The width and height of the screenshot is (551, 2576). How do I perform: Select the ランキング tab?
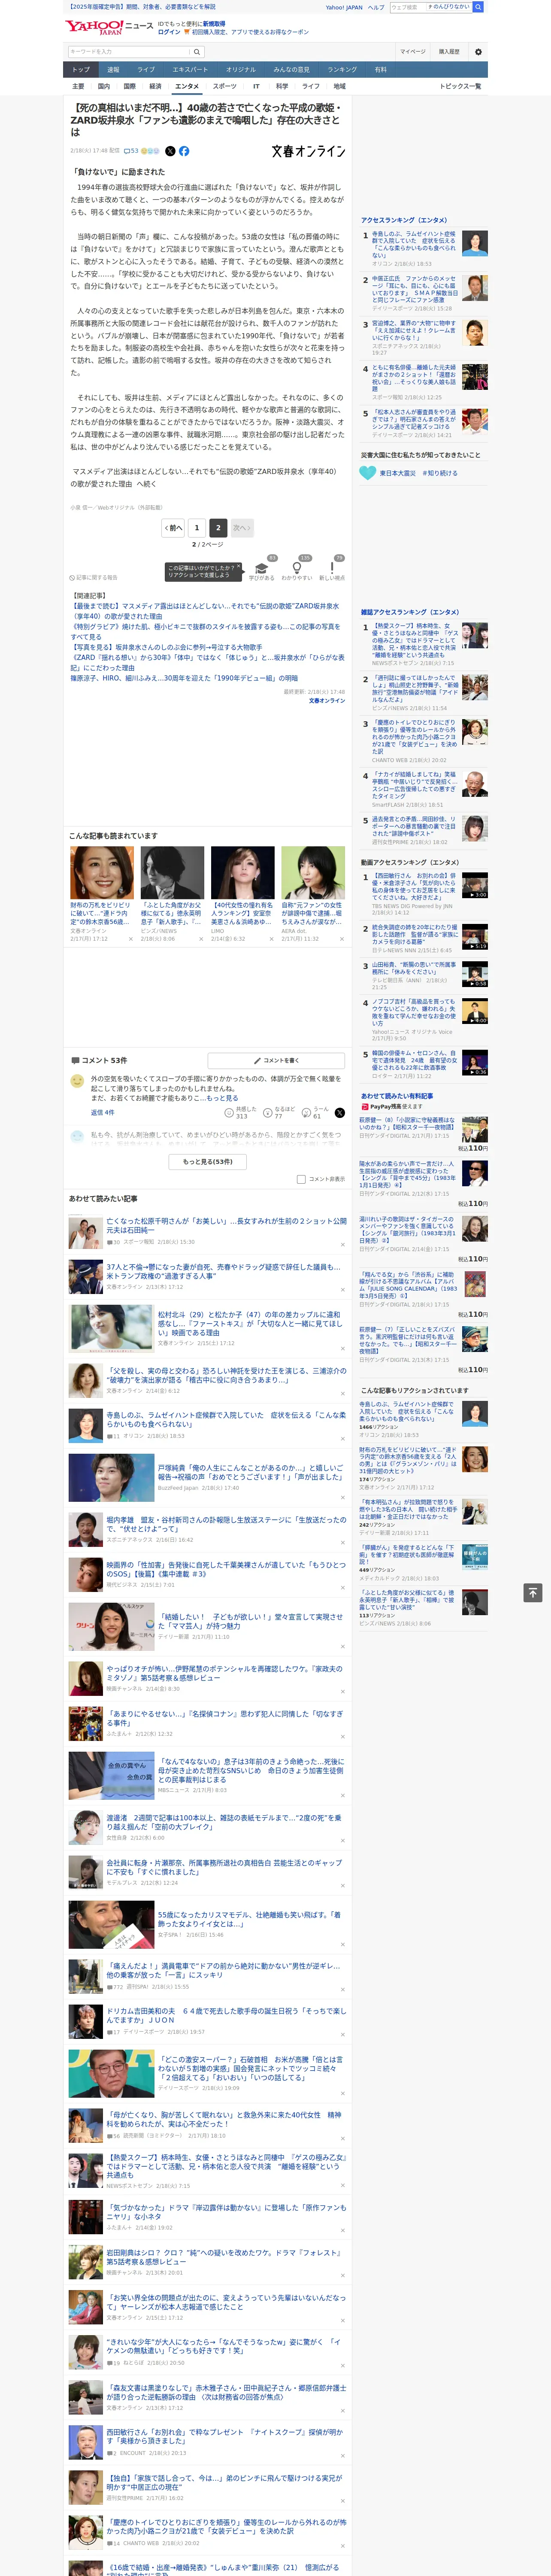(x=342, y=70)
